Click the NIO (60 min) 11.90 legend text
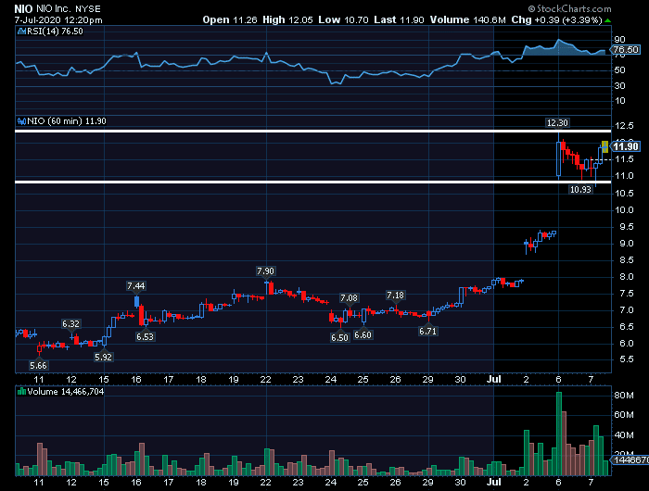Viewport: 649px width, 491px height. click(x=67, y=121)
